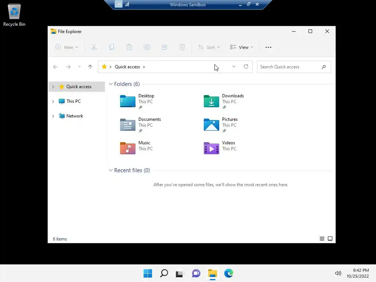Go forward with the right arrow
The width and height of the screenshot is (376, 282).
coord(68,67)
